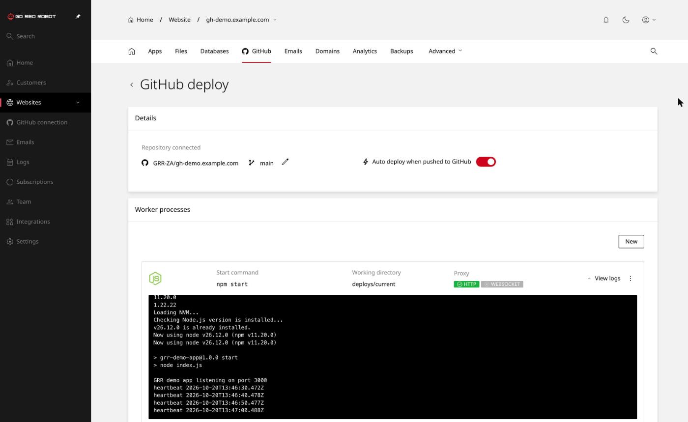Click the WEBSOCKET proxy badge
Image resolution: width=688 pixels, height=422 pixels.
coord(502,284)
